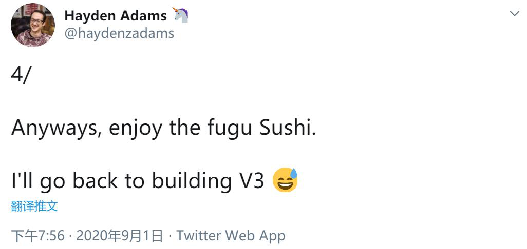Screen dimensions: 527x249
Task: Open Hayden Adams' profile picture
Action: 32,25
